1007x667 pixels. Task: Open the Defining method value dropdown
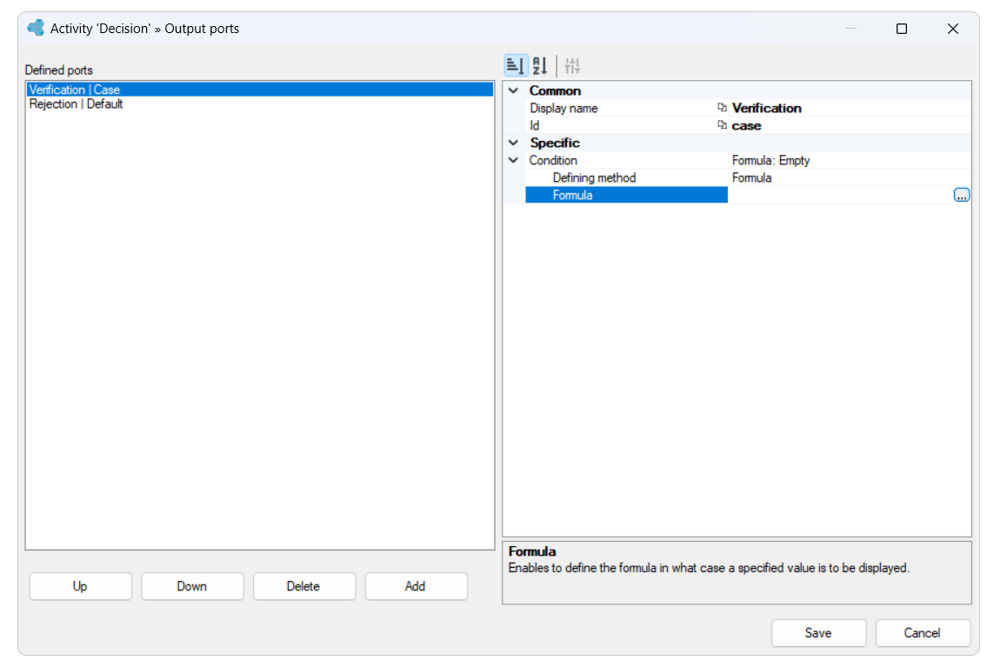pos(849,177)
